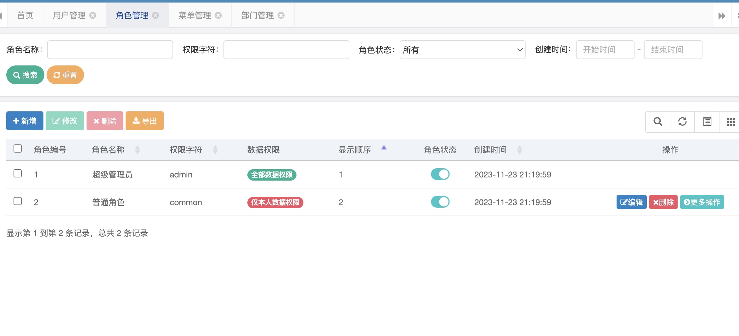Close the 菜单管理 tab
The image size is (739, 336).
click(x=218, y=15)
